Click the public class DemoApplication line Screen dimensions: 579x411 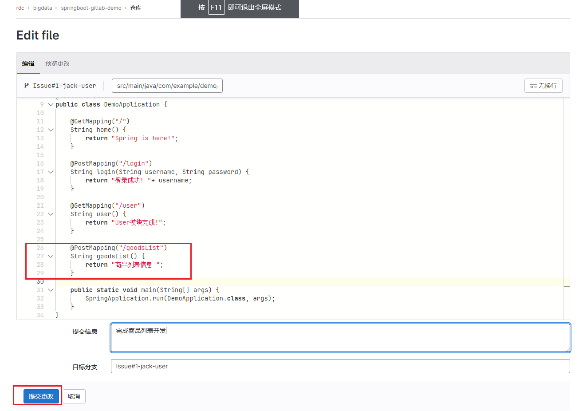point(111,105)
